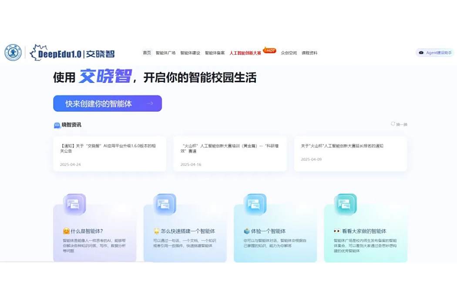
Task: Open the 课程资料 menu item
Action: [x=309, y=53]
